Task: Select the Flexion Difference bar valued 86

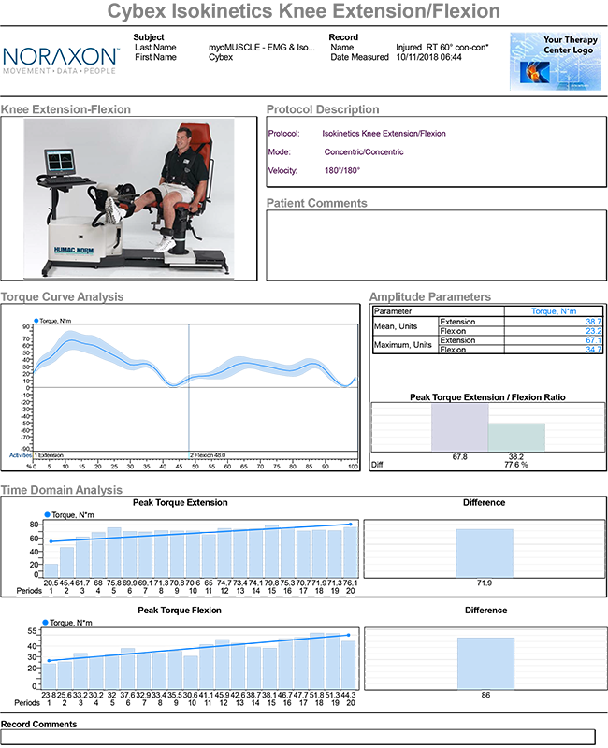Action: pyautogui.click(x=485, y=664)
